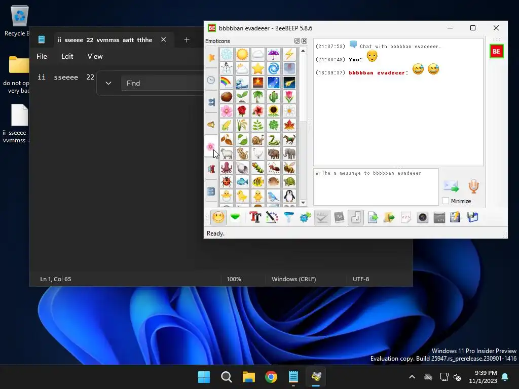This screenshot has height=389, width=519.
Task: Click the notepad with pencil icon
Action: pyautogui.click(x=456, y=217)
